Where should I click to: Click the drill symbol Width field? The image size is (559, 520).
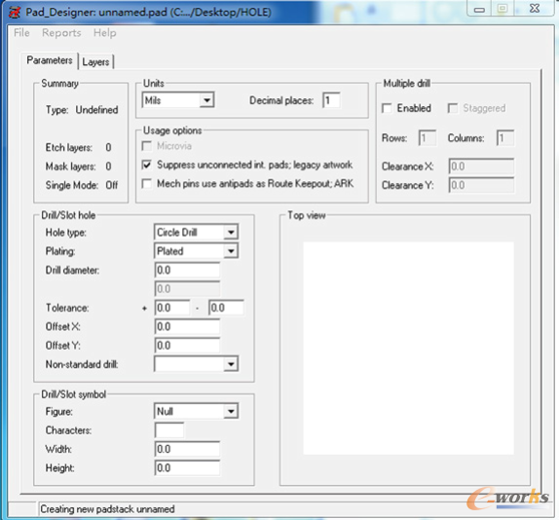tap(187, 450)
